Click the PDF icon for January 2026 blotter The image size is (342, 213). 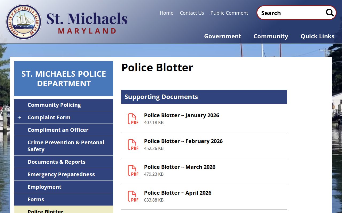pyautogui.click(x=133, y=119)
